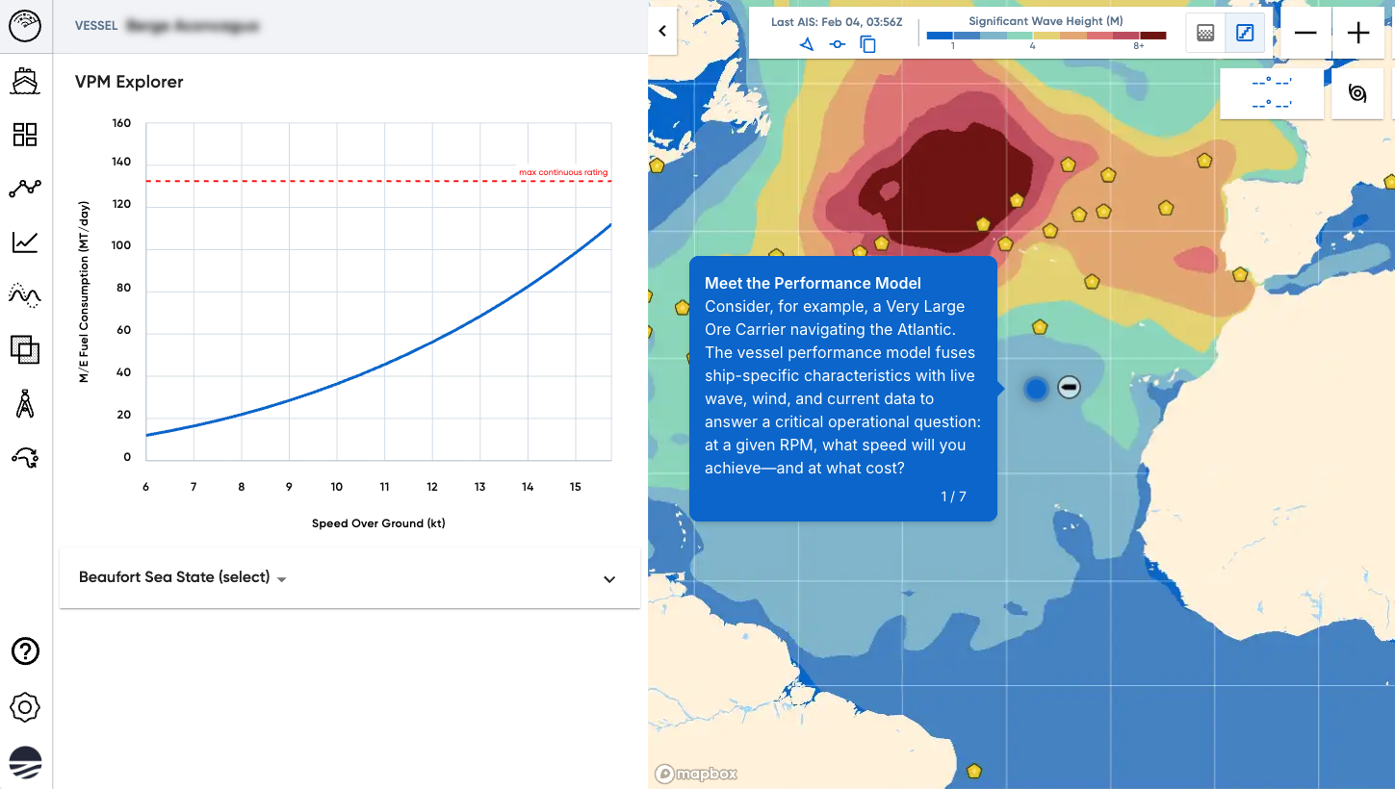Open the drafting compass tool icon
The height and width of the screenshot is (789, 1395).
coord(25,404)
